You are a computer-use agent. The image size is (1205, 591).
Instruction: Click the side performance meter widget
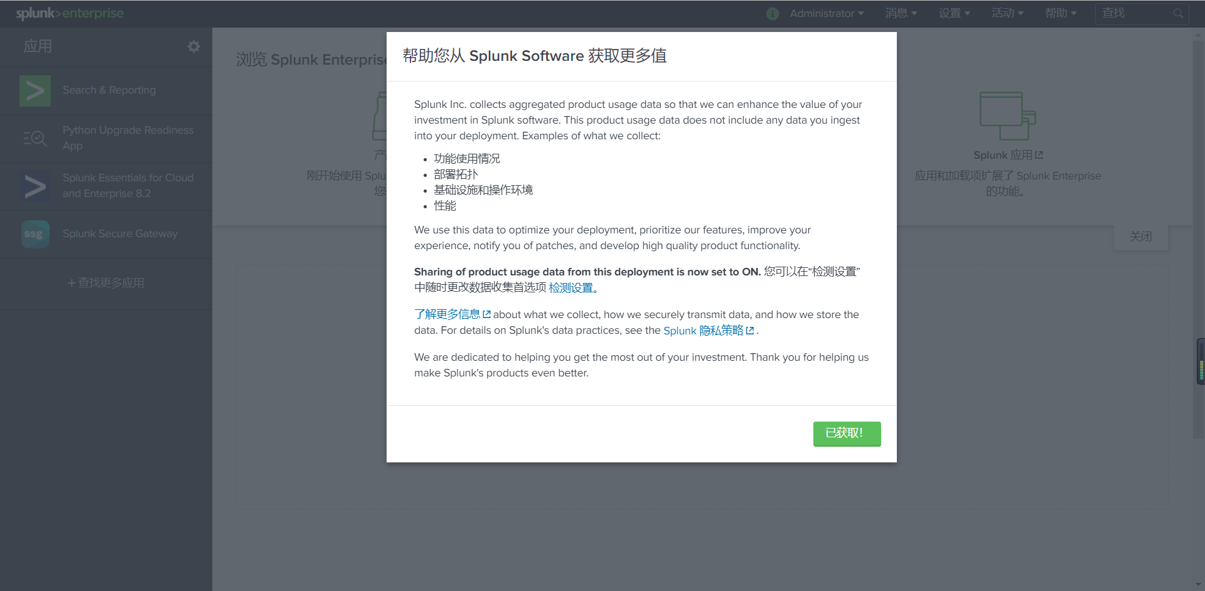(1201, 361)
